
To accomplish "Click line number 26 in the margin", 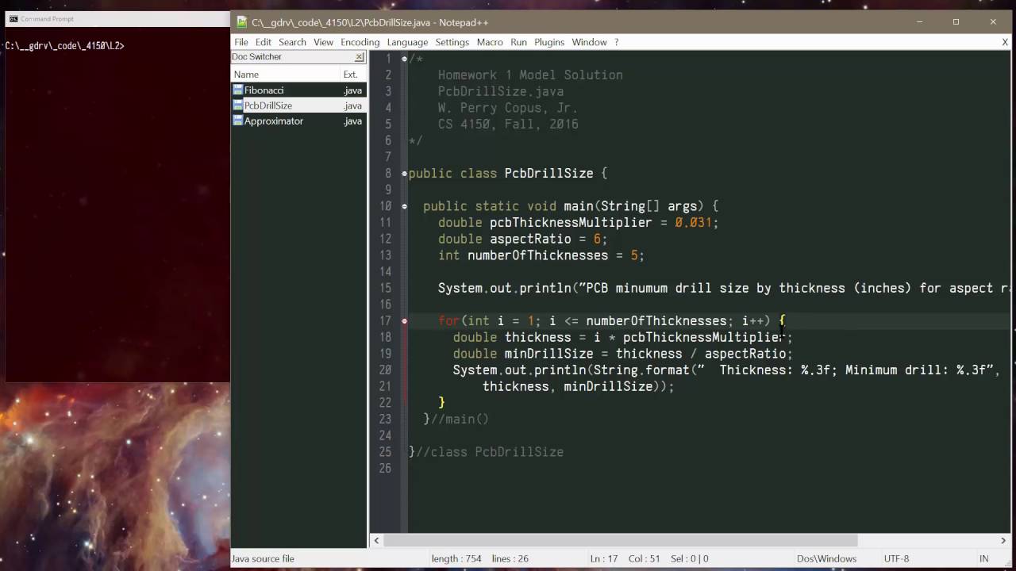I will coord(385,469).
